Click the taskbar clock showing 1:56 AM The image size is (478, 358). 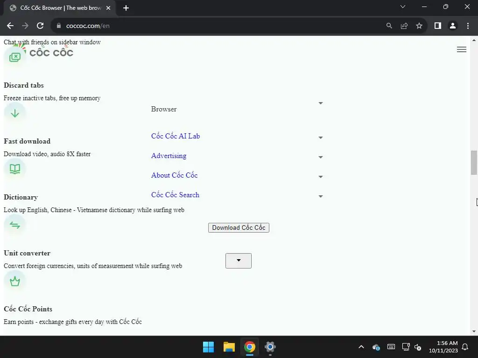[443, 347]
